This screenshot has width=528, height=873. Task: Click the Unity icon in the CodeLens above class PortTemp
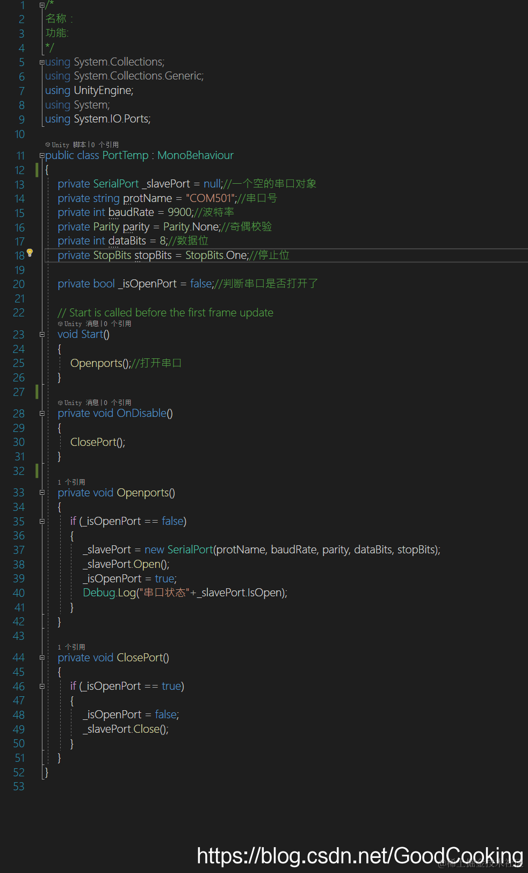48,145
